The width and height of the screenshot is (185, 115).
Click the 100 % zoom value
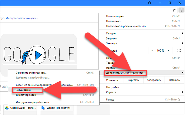pyautogui.click(x=160, y=51)
